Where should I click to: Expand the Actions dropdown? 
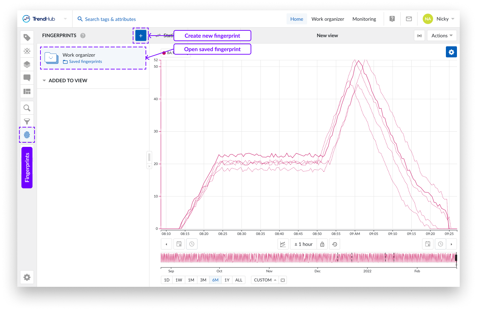coord(442,36)
